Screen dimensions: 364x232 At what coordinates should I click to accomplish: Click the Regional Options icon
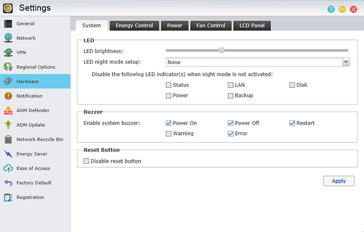[8, 67]
